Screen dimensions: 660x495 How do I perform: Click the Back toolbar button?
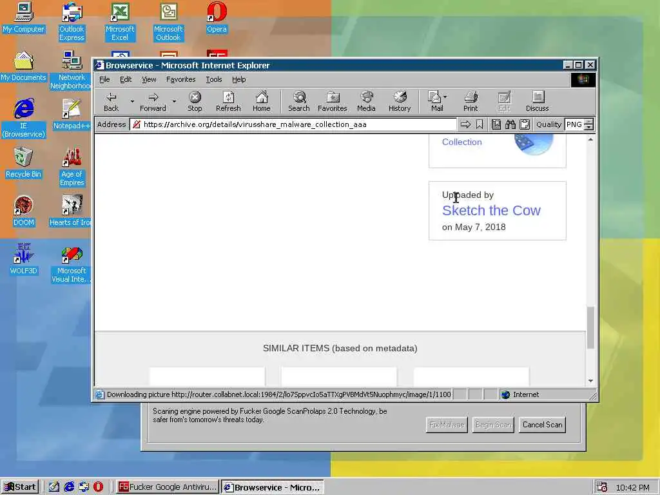(x=111, y=101)
